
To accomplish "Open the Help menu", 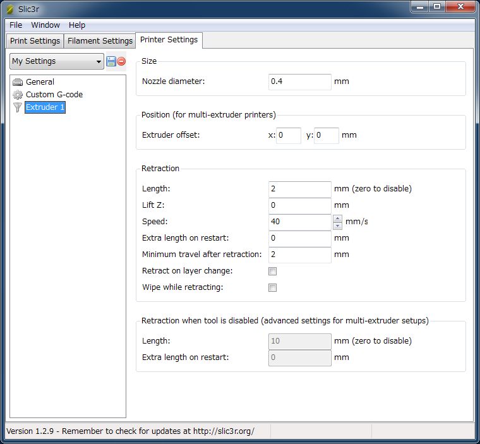I will (x=77, y=25).
